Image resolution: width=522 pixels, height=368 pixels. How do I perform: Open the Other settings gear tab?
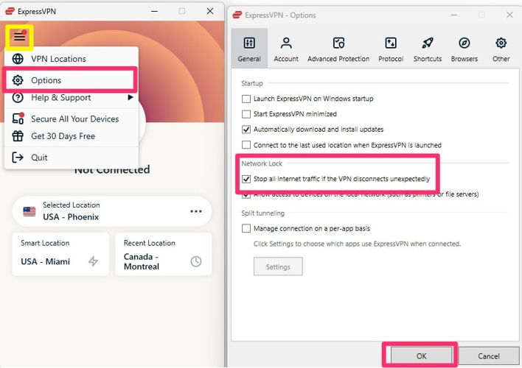coord(501,44)
